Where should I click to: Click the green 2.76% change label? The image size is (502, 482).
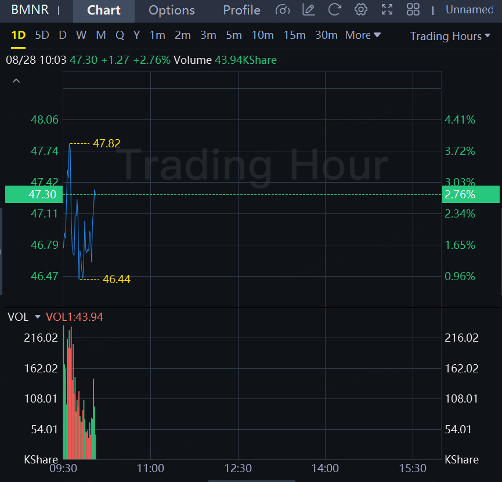coord(471,194)
